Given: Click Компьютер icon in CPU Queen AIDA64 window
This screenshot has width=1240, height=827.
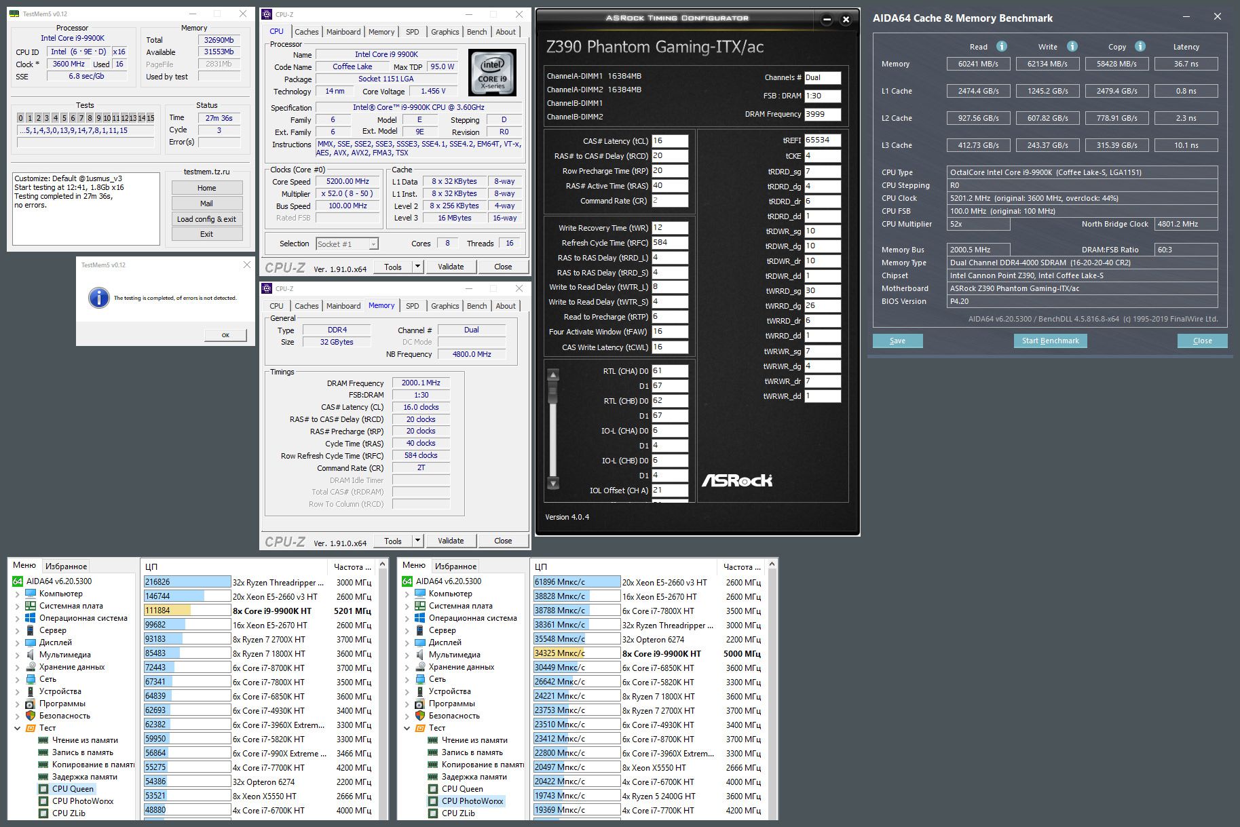Looking at the screenshot, I should coord(31,594).
